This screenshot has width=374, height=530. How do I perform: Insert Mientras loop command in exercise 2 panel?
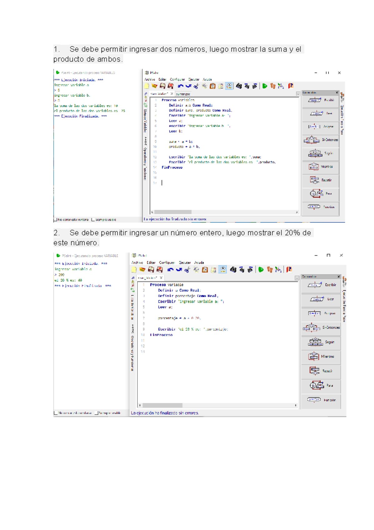tap(321, 356)
